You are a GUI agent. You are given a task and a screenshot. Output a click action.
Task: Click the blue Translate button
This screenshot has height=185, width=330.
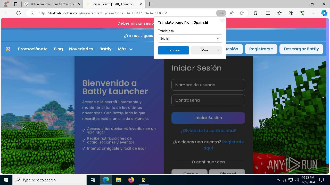coord(174,50)
